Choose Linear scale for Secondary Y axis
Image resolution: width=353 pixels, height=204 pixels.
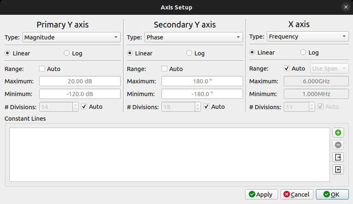tap(130, 53)
